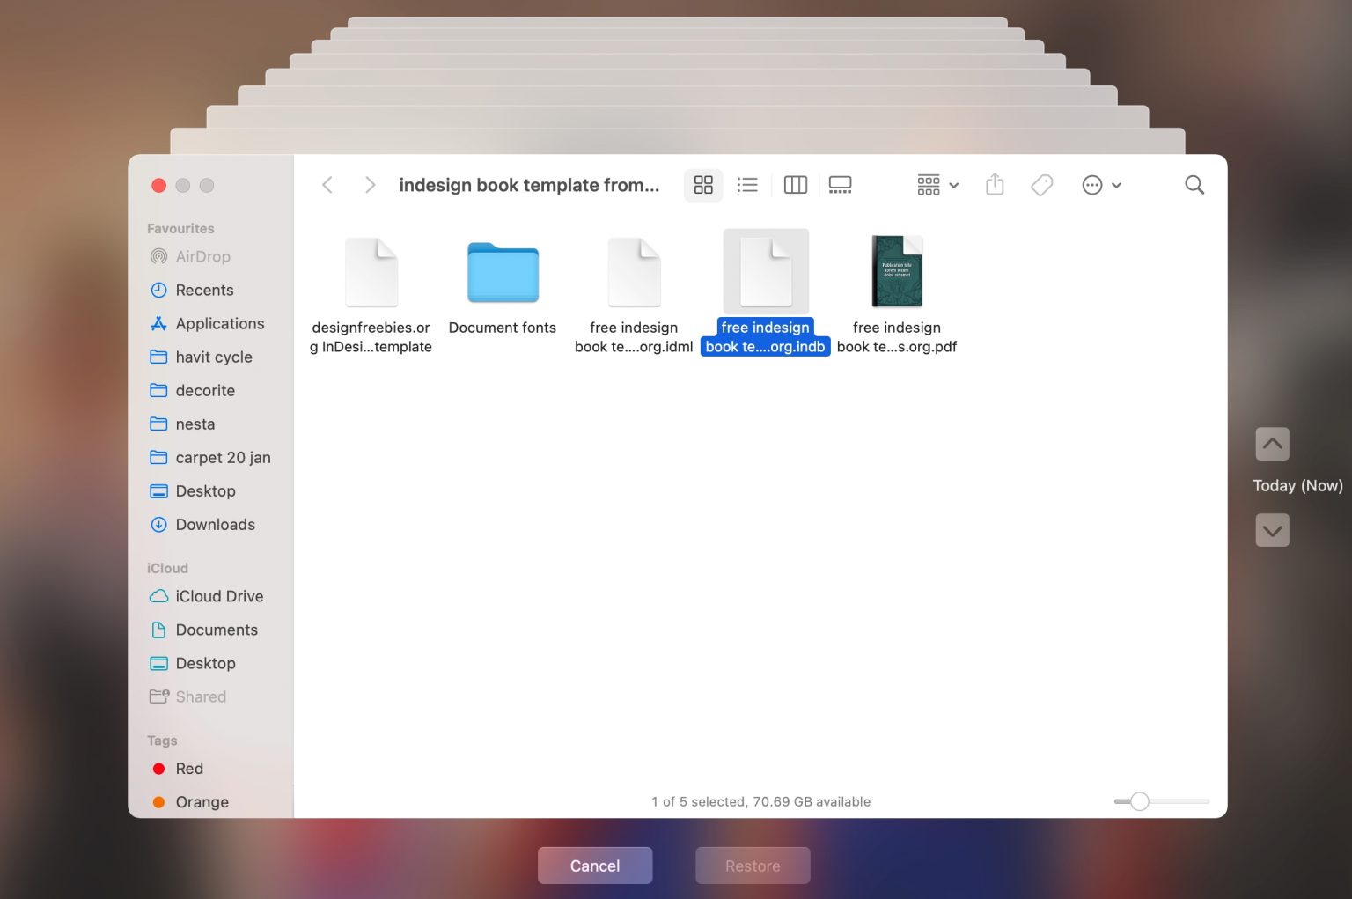Click the Restore button
Image resolution: width=1352 pixels, height=899 pixels.
pyautogui.click(x=753, y=865)
